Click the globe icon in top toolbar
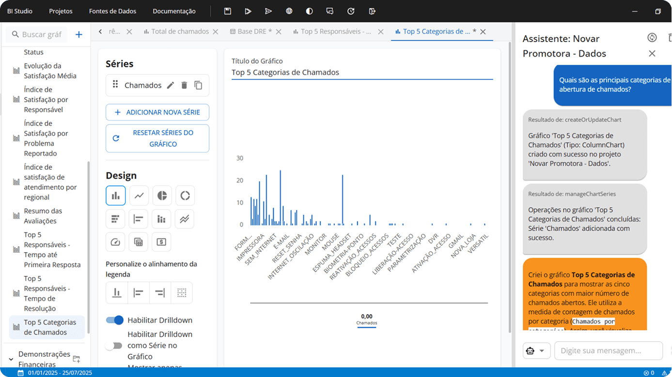Viewport: 672px width, 377px height. [x=289, y=11]
